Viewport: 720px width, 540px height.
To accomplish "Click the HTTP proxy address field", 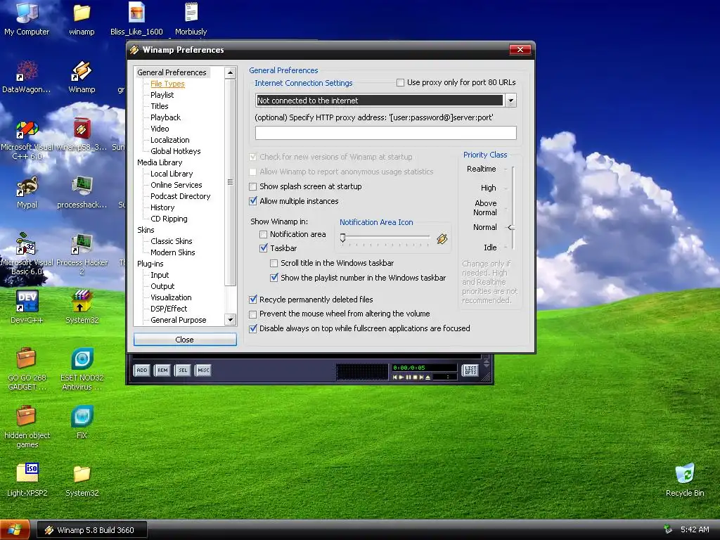I will coord(386,133).
